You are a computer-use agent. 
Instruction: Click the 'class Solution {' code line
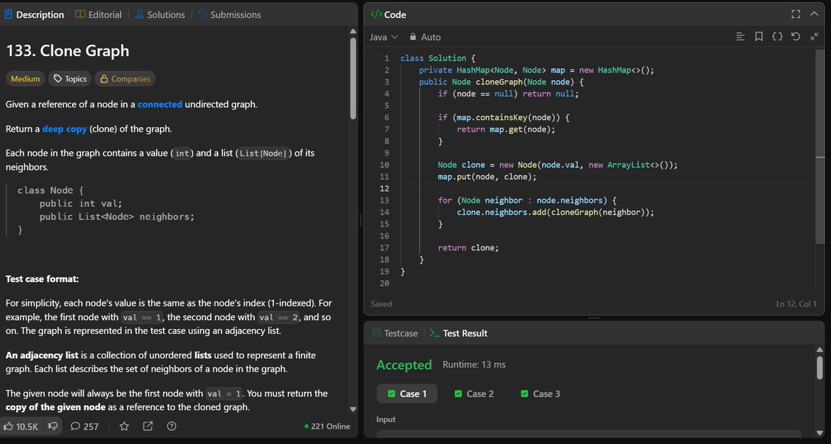tap(438, 58)
